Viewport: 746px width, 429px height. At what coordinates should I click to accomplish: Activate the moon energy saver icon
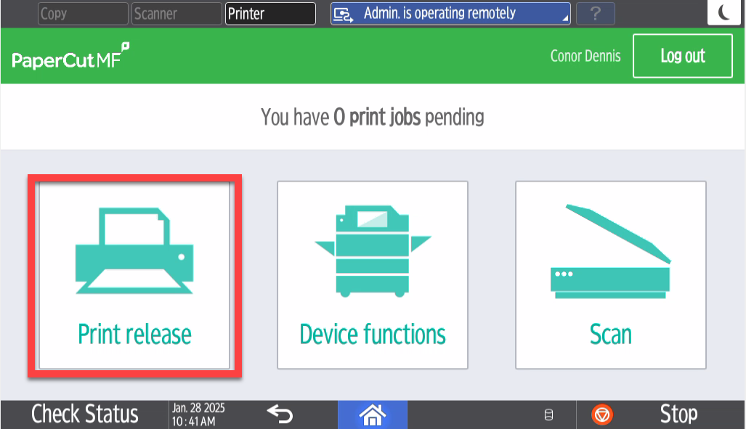724,12
